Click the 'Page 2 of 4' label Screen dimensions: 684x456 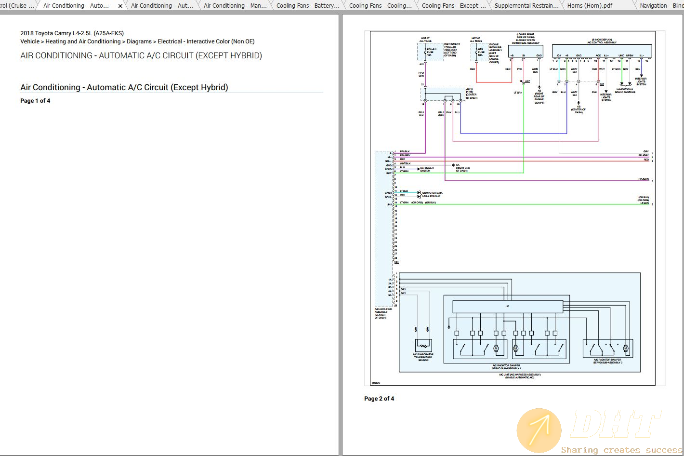tap(379, 399)
